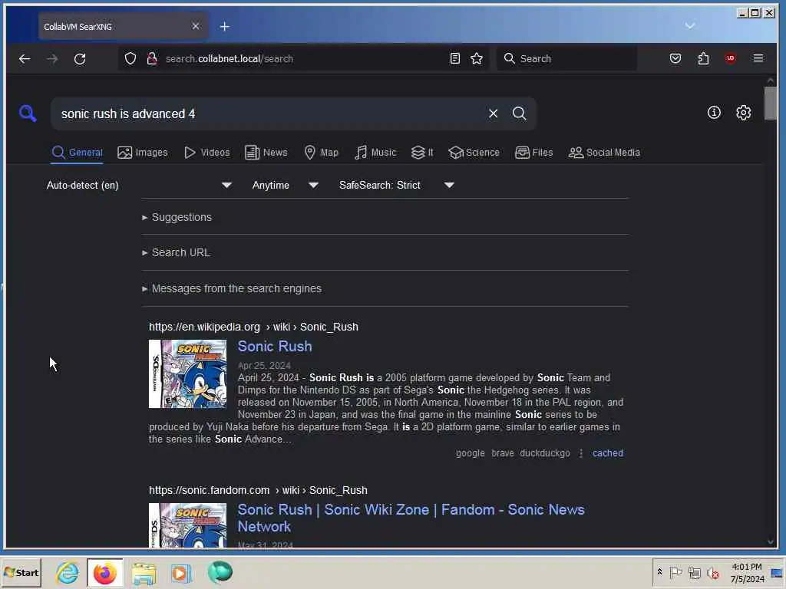Viewport: 786px width, 589px height.
Task: Show hidden system tray icons
Action: [659, 572]
